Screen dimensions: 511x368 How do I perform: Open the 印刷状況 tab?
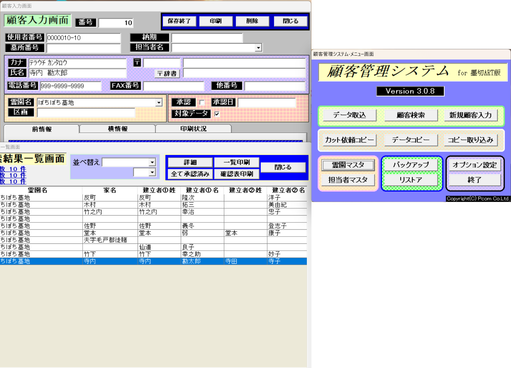point(193,129)
